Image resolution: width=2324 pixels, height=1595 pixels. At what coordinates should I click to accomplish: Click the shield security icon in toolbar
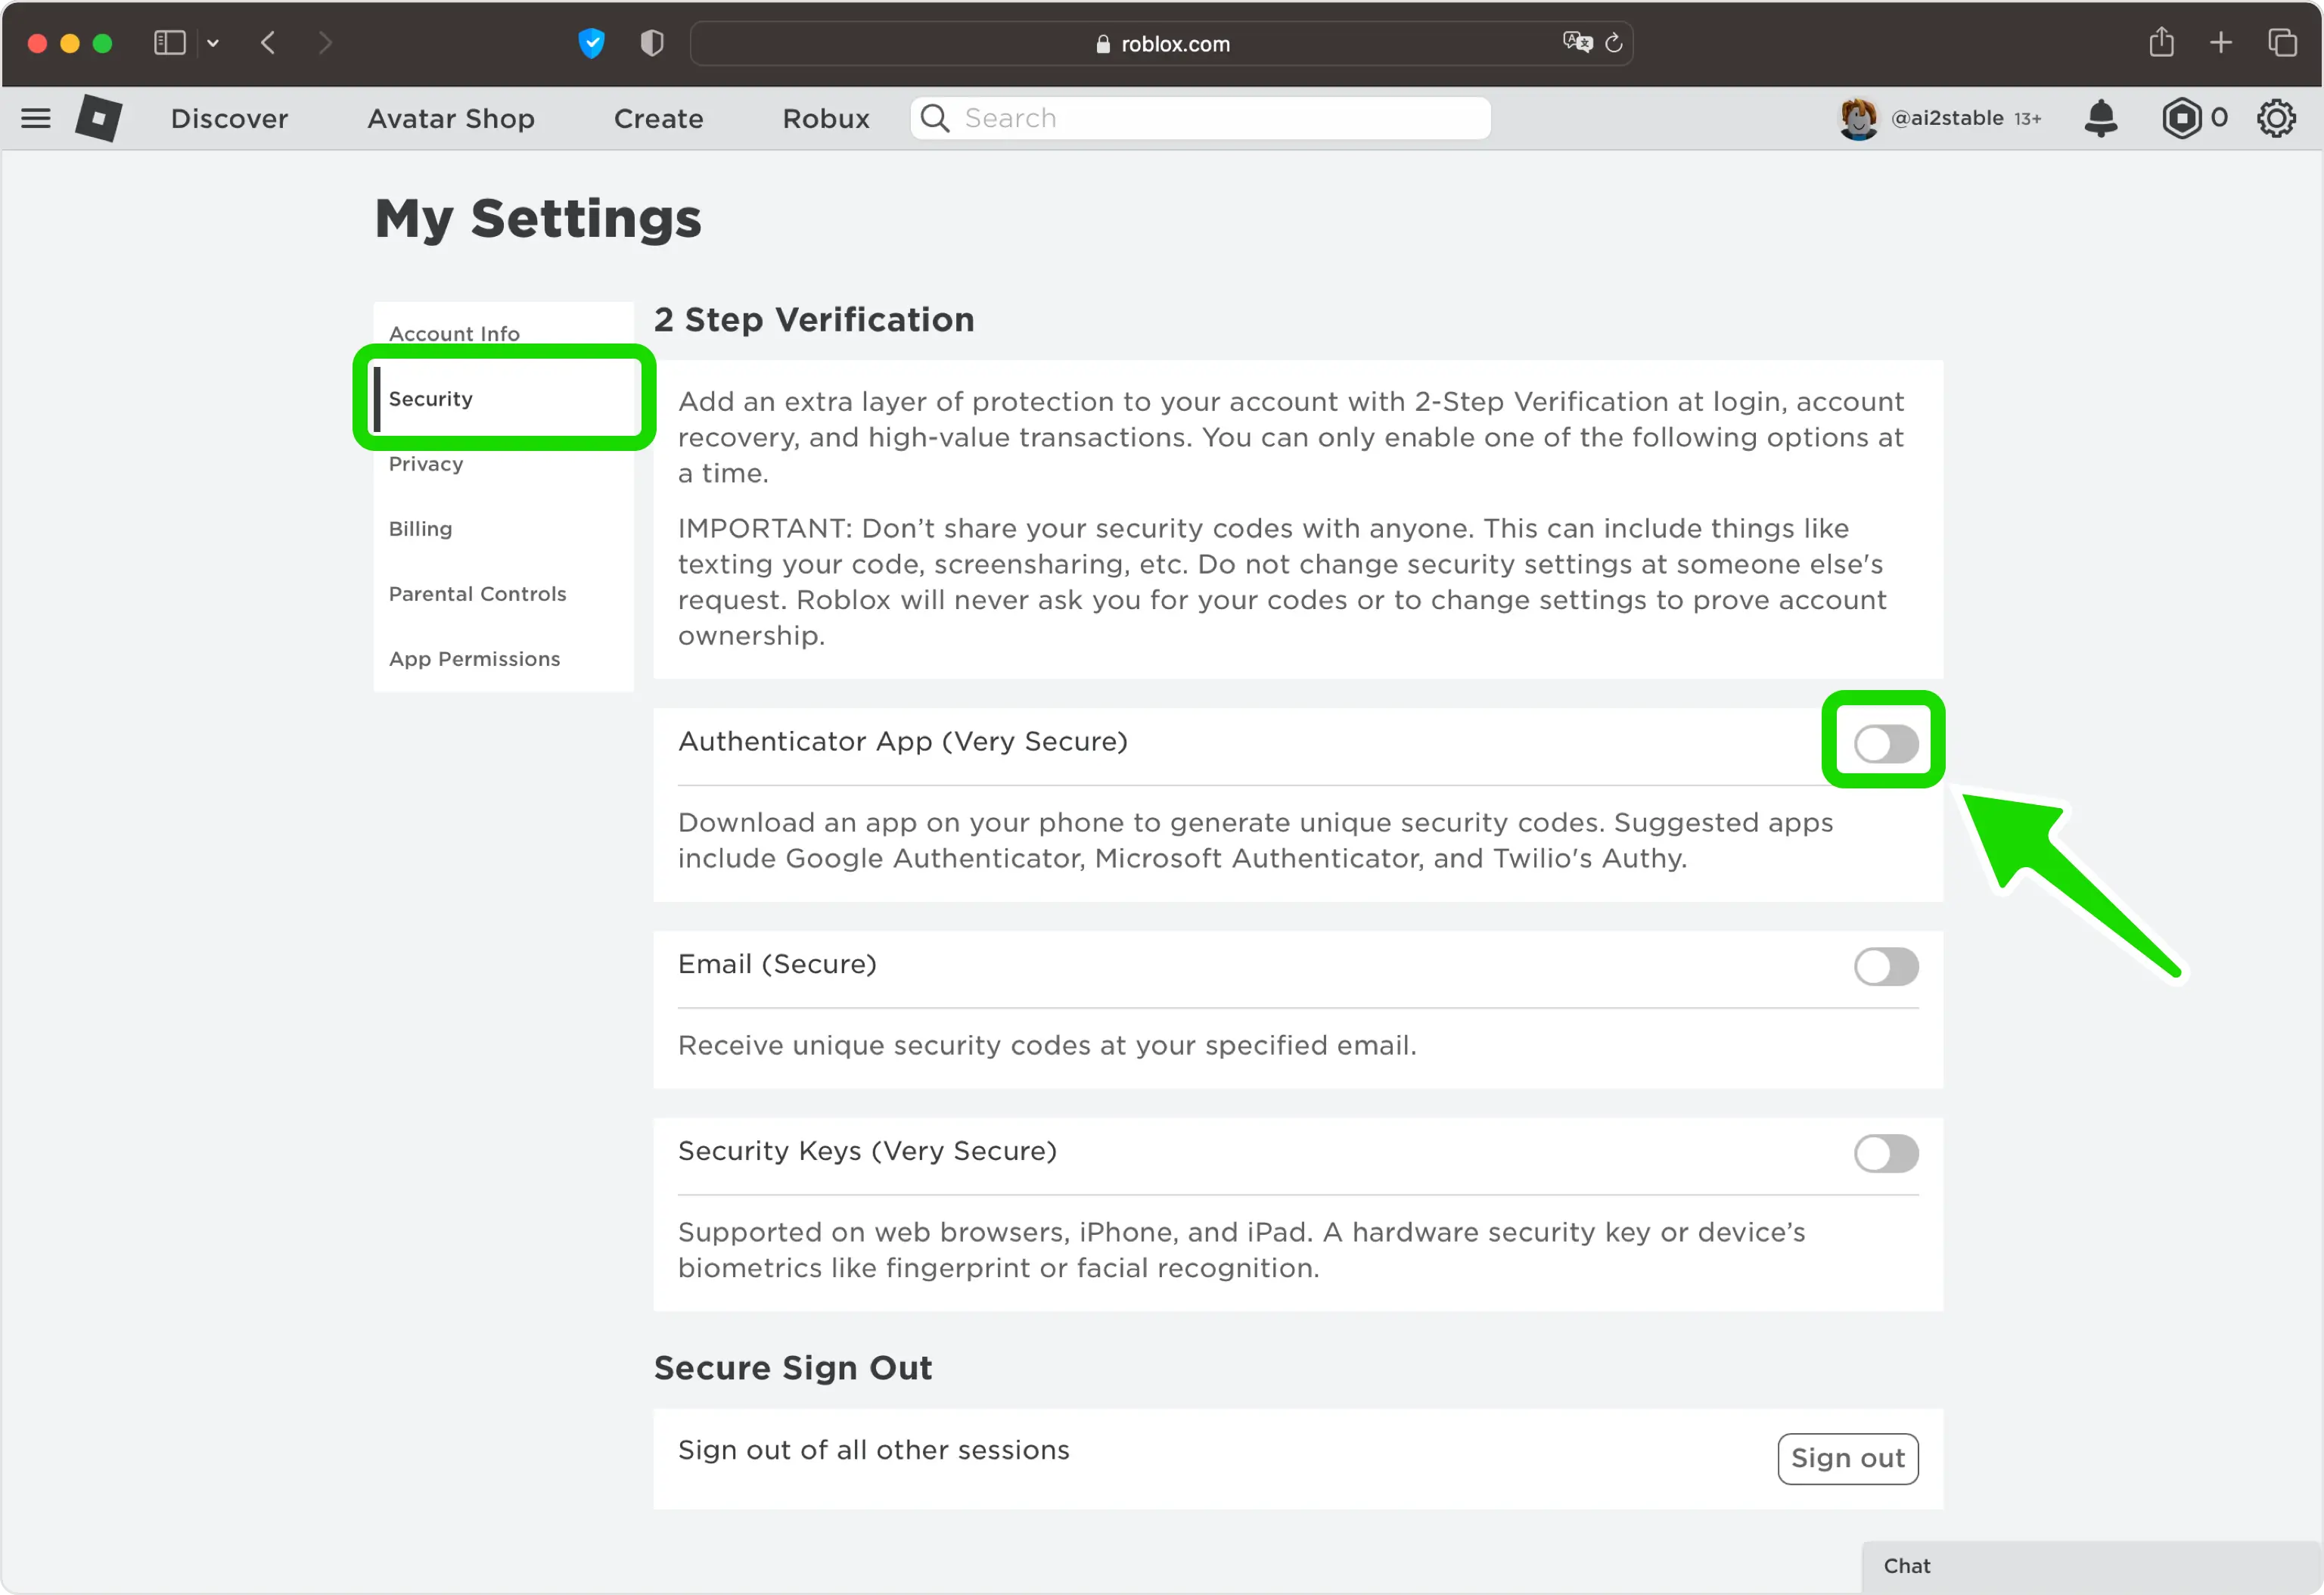(650, 44)
